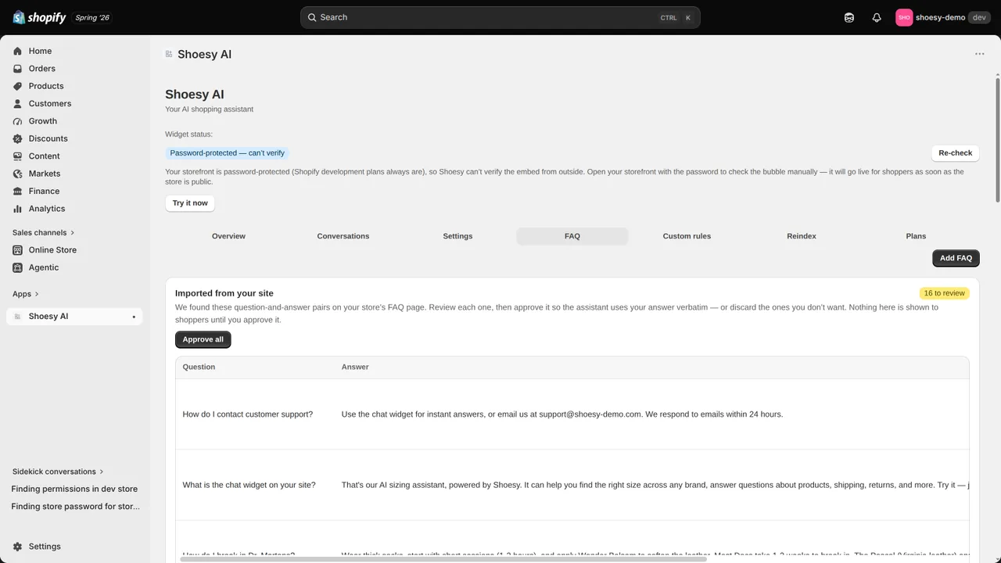Switch to the Conversations tab

tap(343, 236)
